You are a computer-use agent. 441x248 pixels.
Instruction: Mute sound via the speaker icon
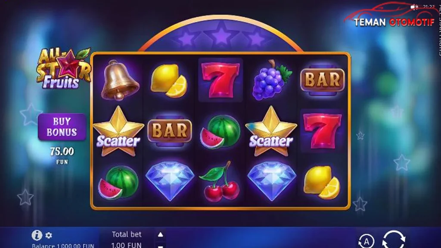pyautogui.click(x=414, y=7)
